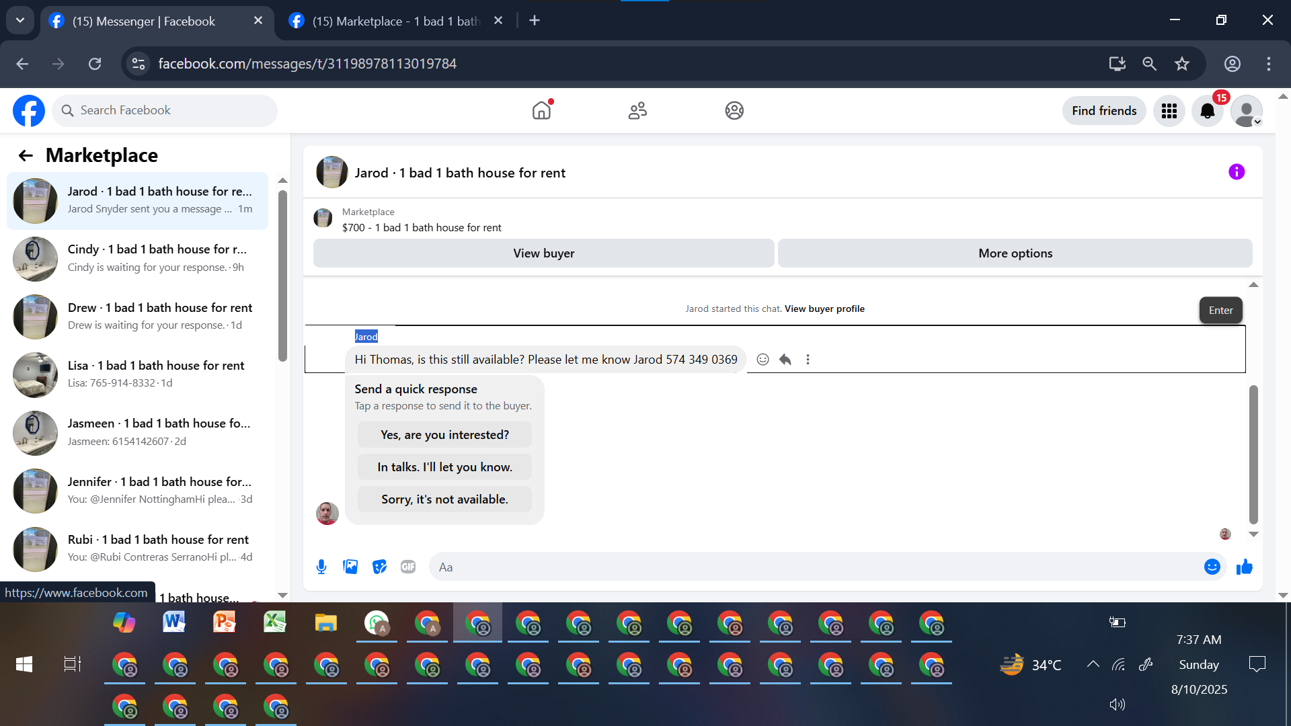Open the sticker picker icon

click(x=379, y=567)
